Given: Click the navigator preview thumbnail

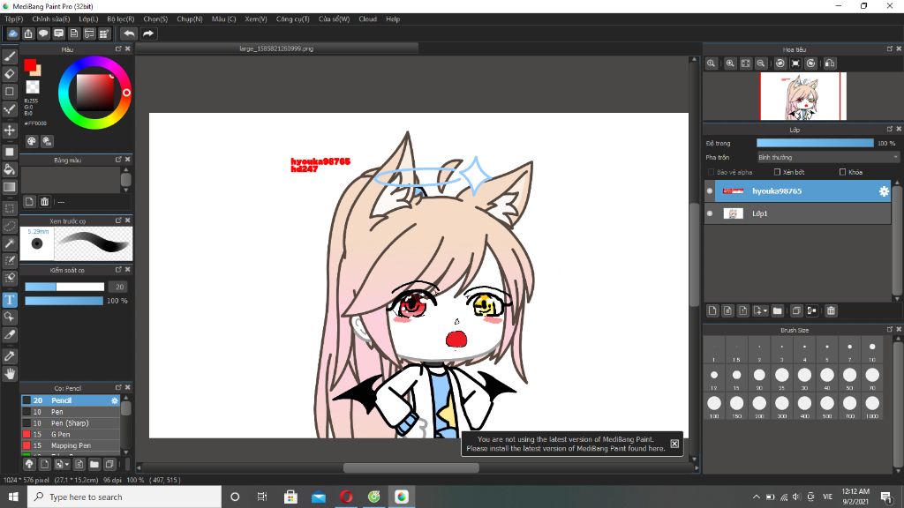Looking at the screenshot, I should [803, 96].
